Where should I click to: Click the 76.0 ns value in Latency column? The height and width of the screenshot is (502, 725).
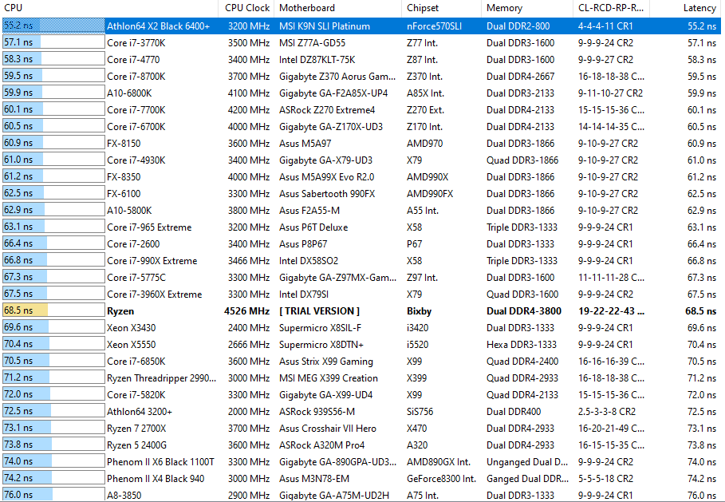point(701,495)
